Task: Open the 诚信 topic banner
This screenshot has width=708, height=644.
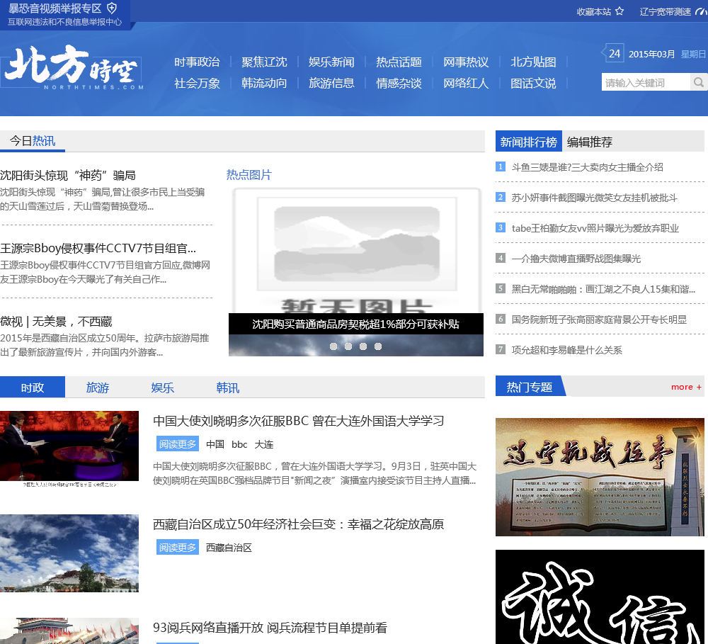Action: (600, 597)
